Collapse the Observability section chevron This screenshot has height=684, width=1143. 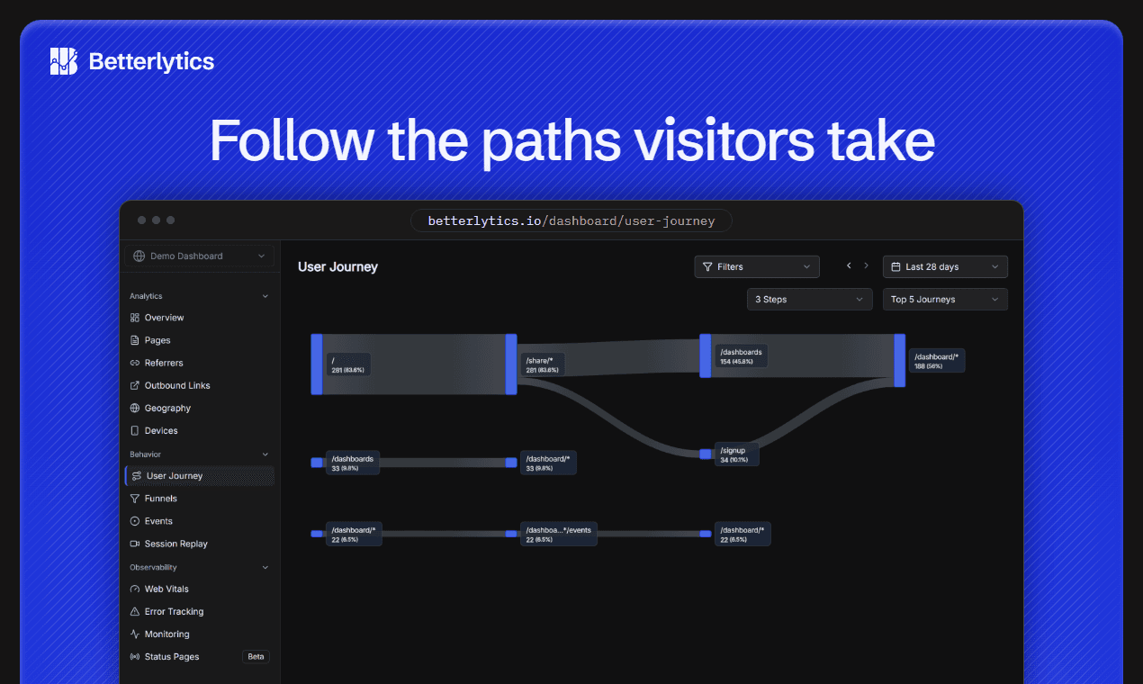pyautogui.click(x=265, y=568)
